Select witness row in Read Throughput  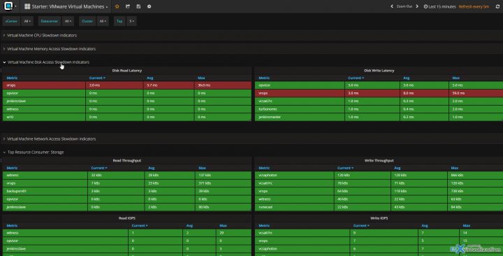tap(127, 175)
